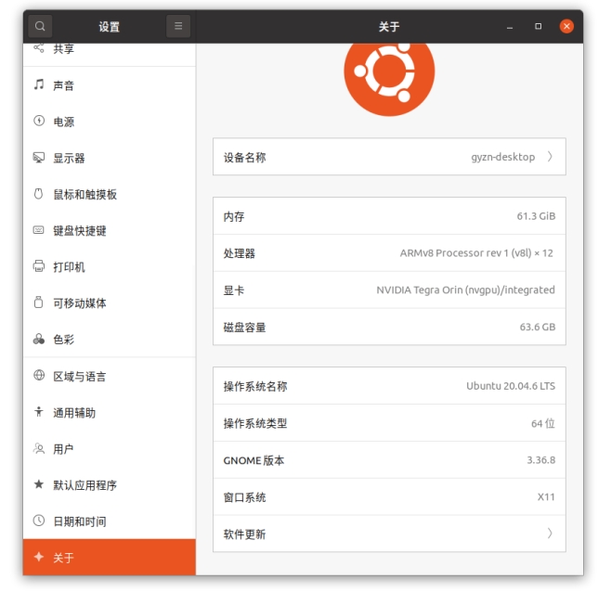The image size is (611, 592).
Task: Click the 设置 title in the header
Action: [110, 27]
